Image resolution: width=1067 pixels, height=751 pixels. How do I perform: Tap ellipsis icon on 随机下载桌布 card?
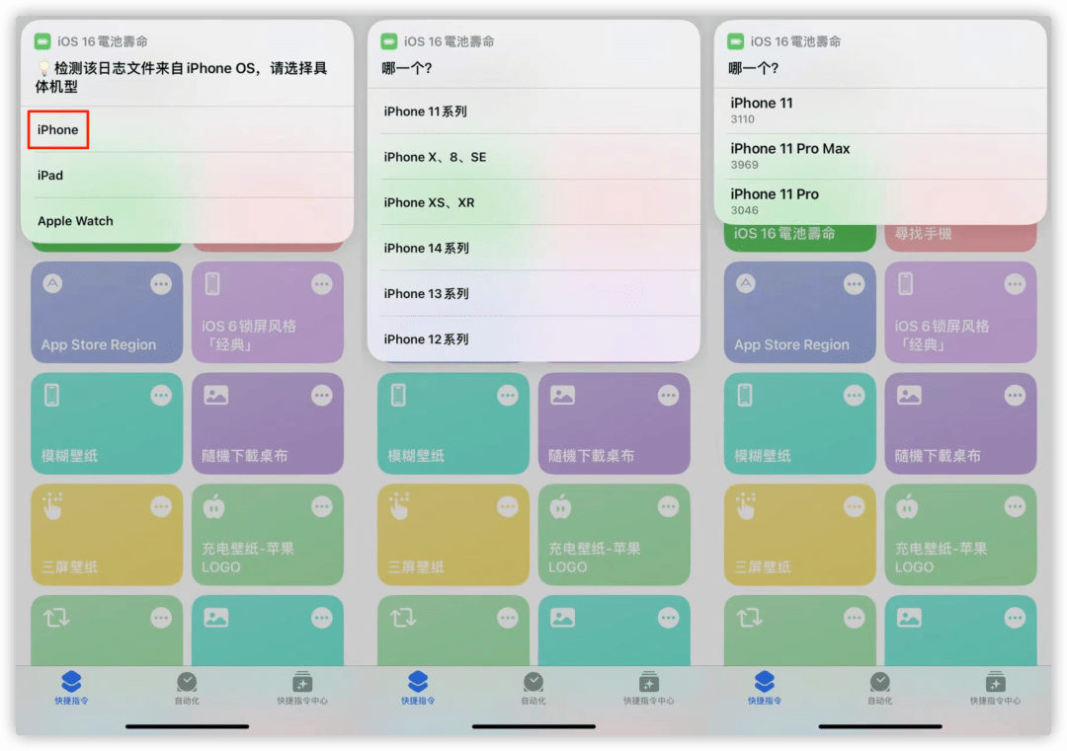322,394
